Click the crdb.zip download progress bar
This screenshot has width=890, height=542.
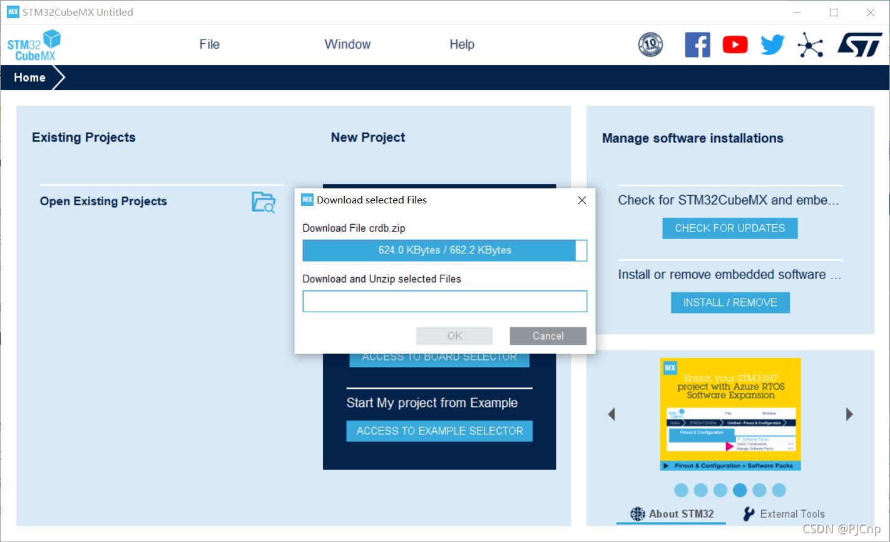point(445,250)
